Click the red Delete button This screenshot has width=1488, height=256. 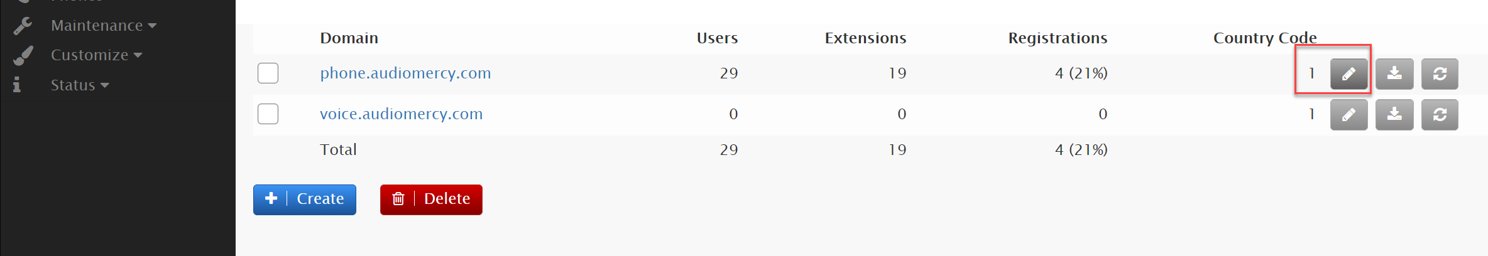[x=431, y=200]
